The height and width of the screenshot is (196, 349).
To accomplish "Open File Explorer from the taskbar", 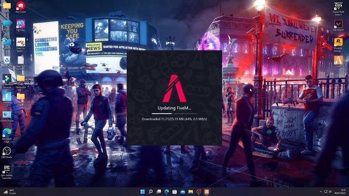I will [191, 192].
